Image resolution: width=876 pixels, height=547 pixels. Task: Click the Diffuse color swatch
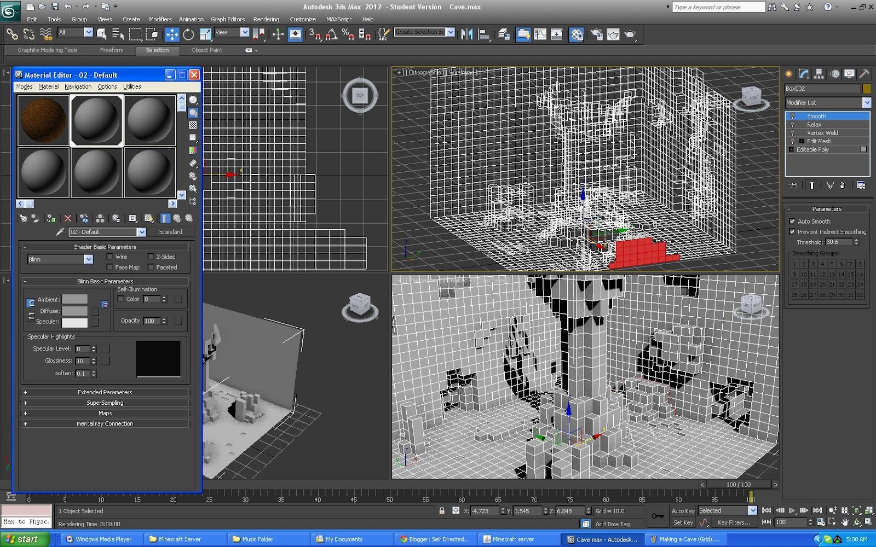point(75,311)
